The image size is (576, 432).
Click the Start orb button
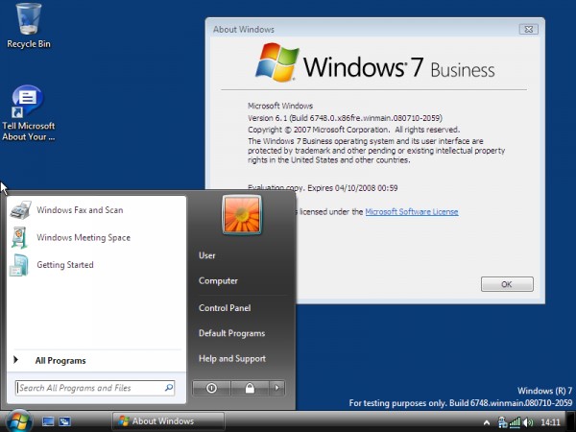click(18, 421)
